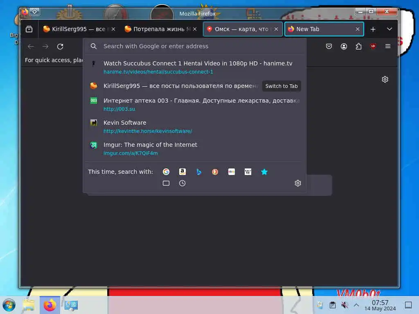Expand hidden tray icons chevron
The image size is (419, 314).
click(x=356, y=305)
